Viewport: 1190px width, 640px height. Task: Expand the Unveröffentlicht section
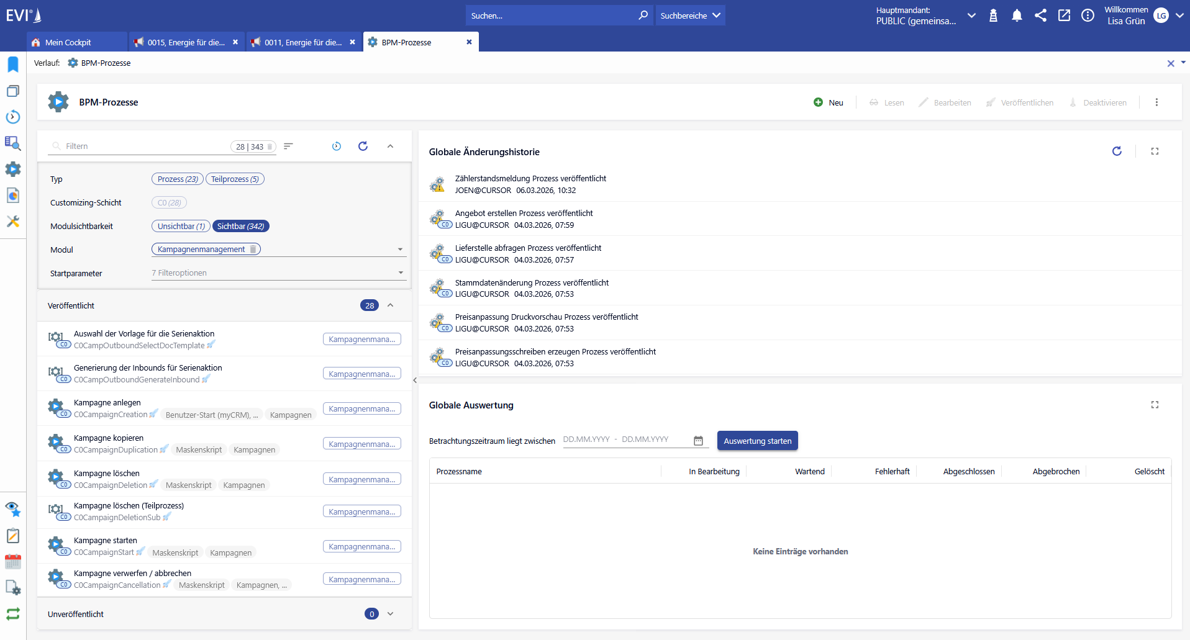tap(390, 614)
